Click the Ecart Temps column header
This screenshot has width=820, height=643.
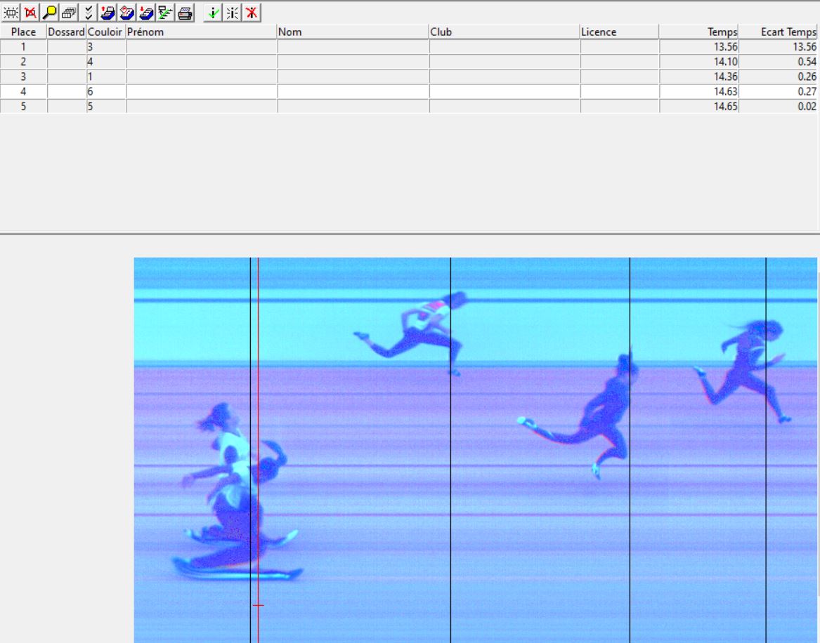778,32
